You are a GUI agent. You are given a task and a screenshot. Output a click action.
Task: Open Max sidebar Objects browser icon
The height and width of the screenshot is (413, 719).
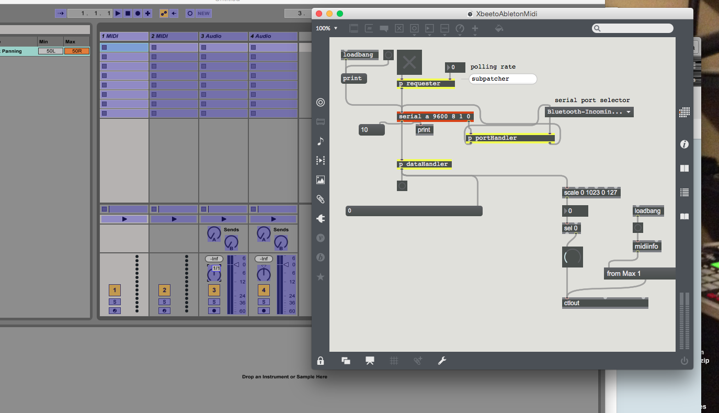pos(321,103)
